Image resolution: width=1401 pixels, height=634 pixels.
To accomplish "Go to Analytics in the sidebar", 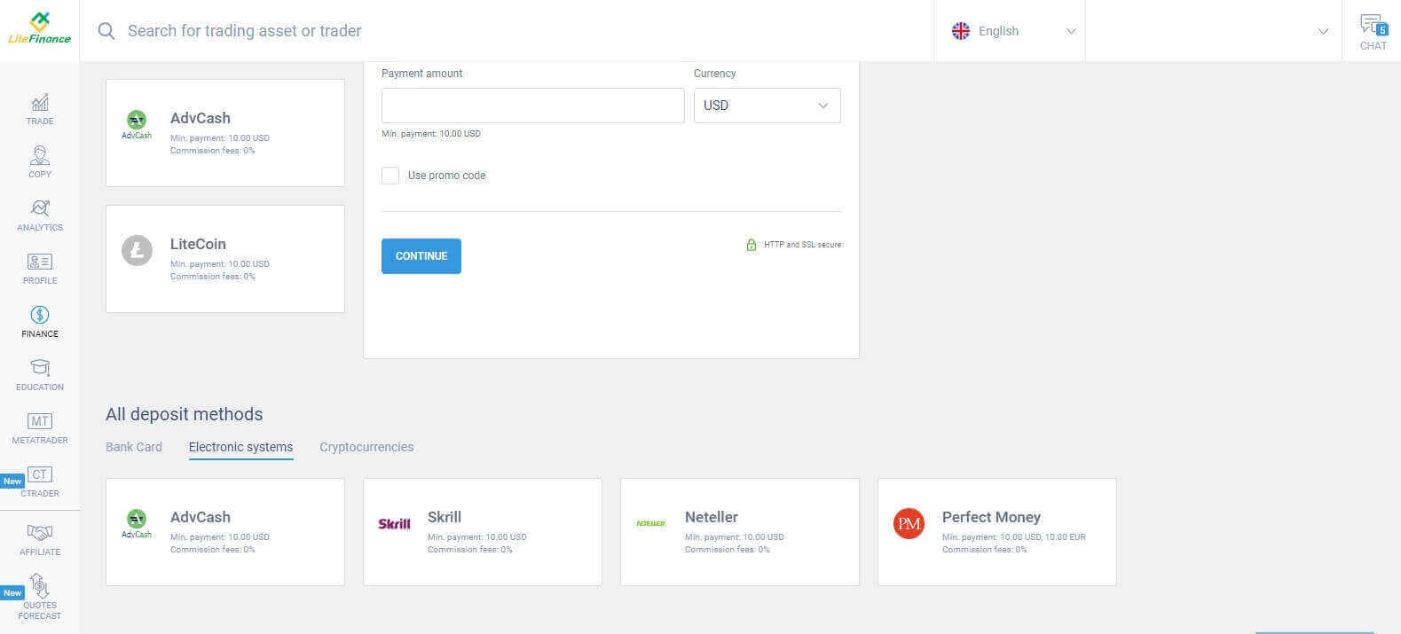I will coord(40,209).
